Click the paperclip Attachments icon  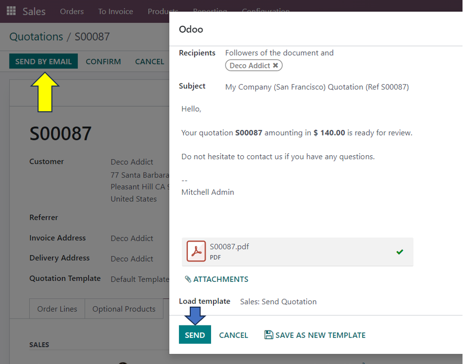click(188, 279)
